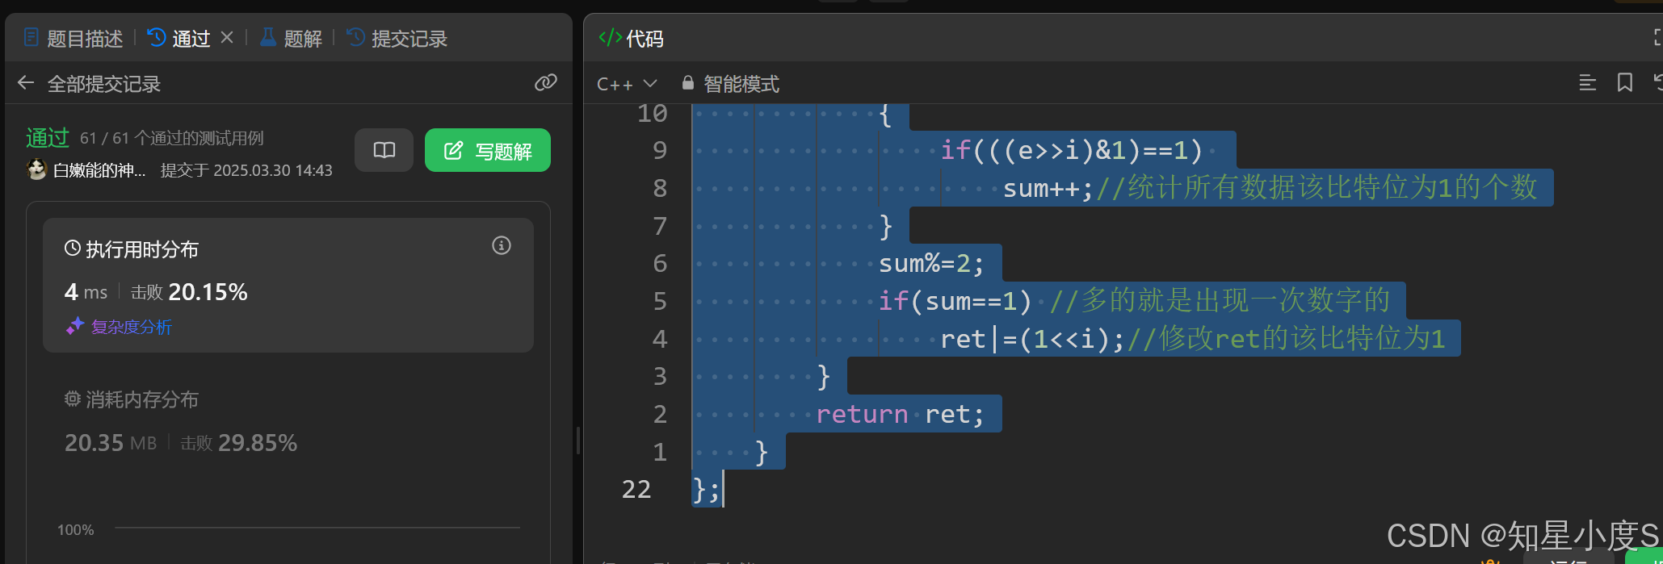Click line number 22 in gutter

pos(636,489)
